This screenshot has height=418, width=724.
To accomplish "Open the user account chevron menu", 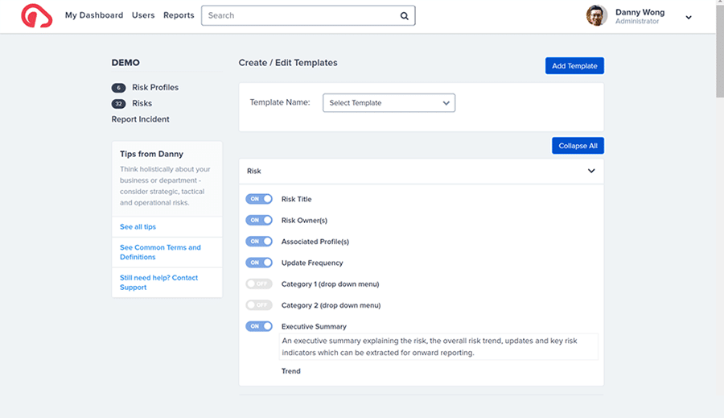I will tap(689, 18).
